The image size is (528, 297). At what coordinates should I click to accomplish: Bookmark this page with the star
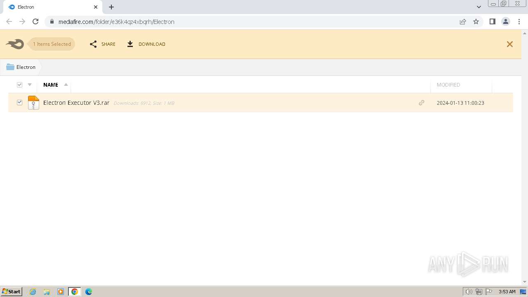click(476, 21)
